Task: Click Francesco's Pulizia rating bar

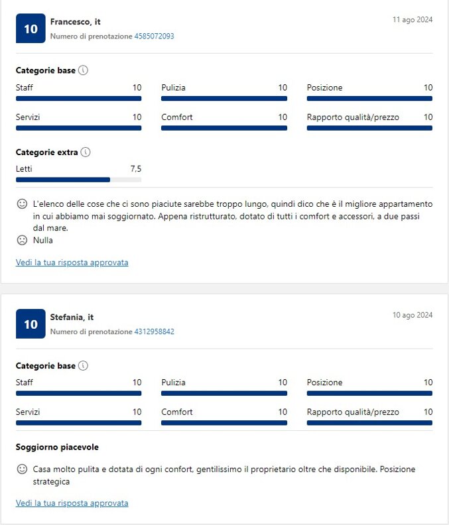Action: click(x=224, y=98)
